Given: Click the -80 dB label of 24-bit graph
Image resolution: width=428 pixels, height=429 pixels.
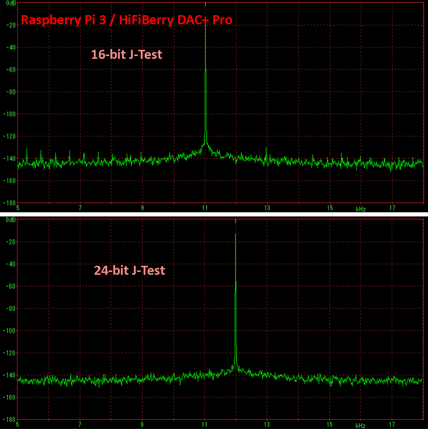Looking at the screenshot, I should point(11,308).
